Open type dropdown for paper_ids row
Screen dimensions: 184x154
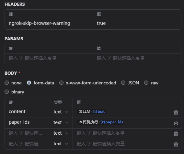coord(61,122)
